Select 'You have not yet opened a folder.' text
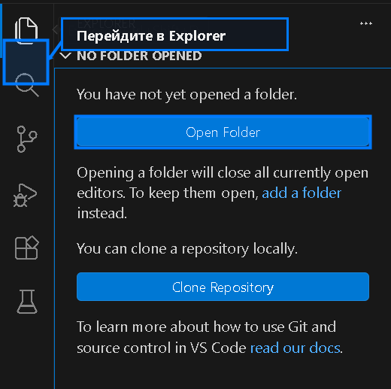The height and width of the screenshot is (389, 391). pos(186,95)
